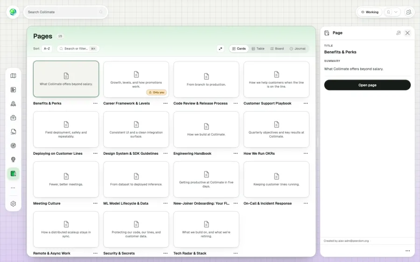
Task: Open settings gear in the sidebar
Action: [13, 204]
